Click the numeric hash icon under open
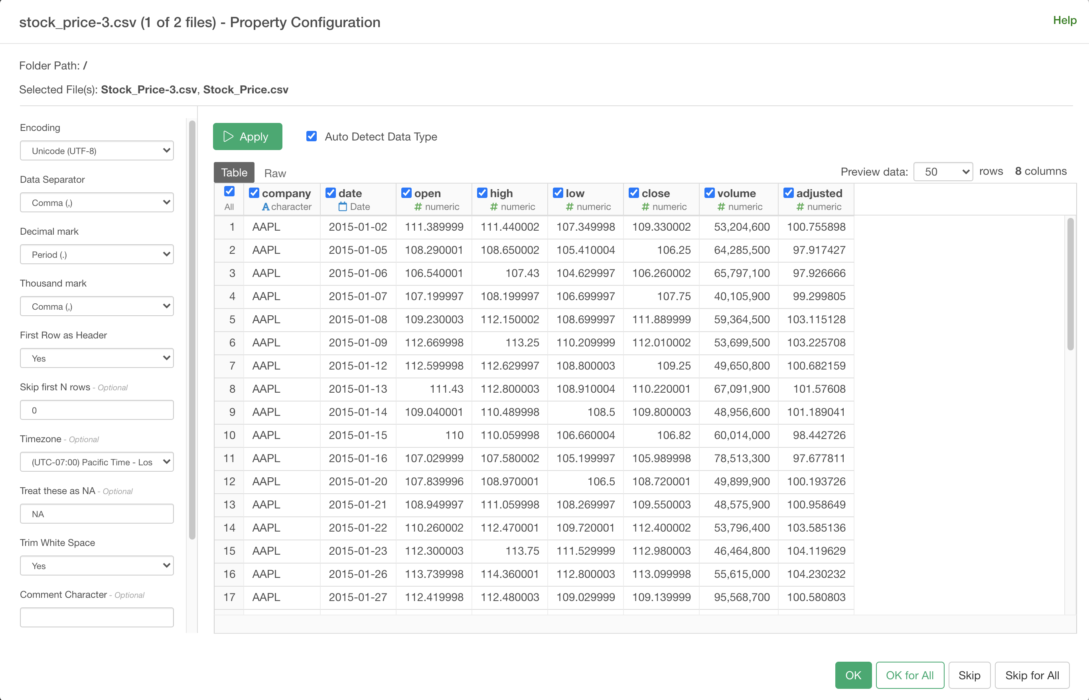 [418, 207]
